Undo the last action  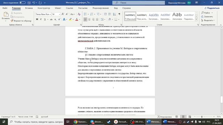[34, 3]
